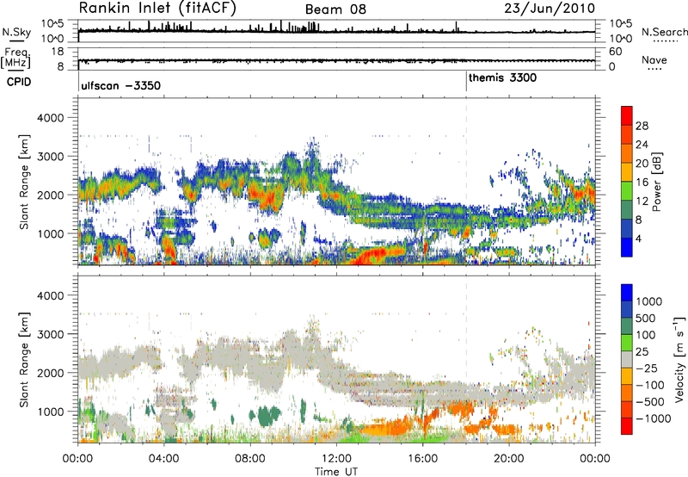
Task: Click the green positive-velocity blob near 08:30
Action: (x=266, y=416)
